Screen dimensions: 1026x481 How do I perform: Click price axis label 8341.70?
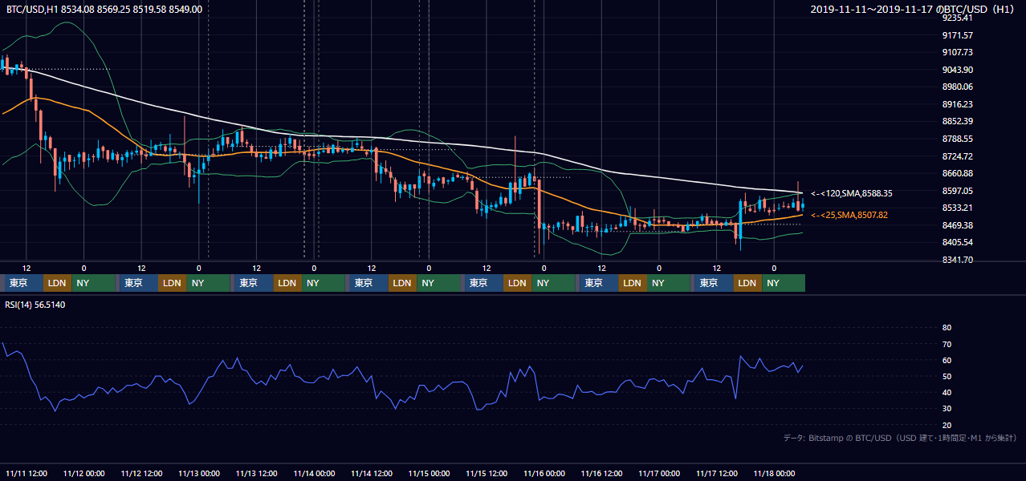(958, 260)
